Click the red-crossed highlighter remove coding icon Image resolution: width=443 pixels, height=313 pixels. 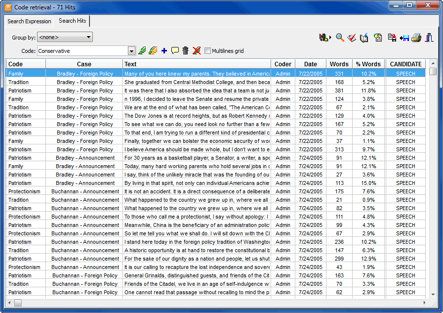(x=197, y=51)
